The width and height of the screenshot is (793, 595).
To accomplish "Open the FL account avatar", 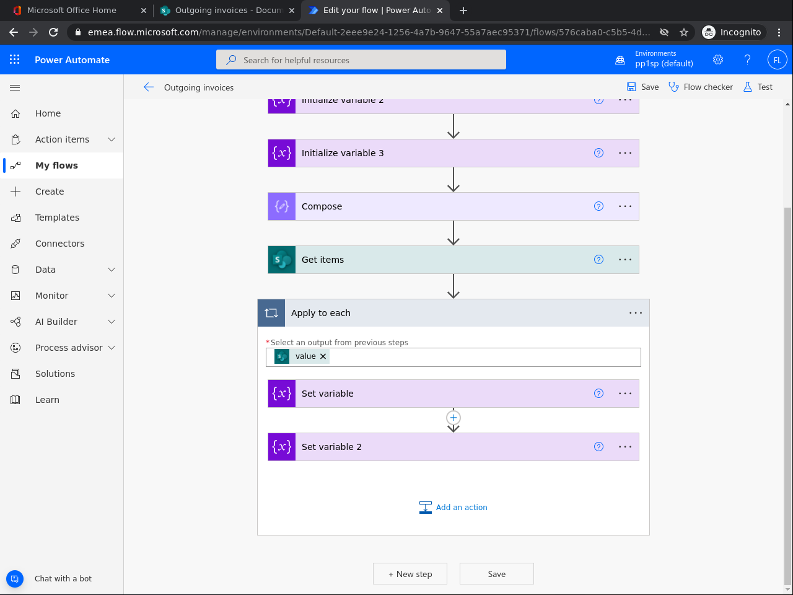I will 778,60.
